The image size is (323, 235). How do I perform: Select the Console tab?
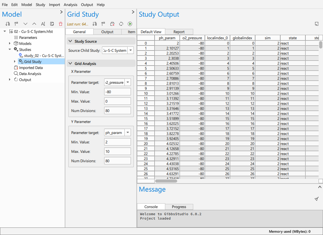point(151,206)
